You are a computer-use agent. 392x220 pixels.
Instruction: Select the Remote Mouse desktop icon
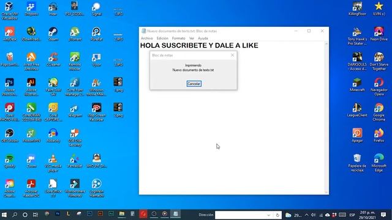tap(75, 62)
